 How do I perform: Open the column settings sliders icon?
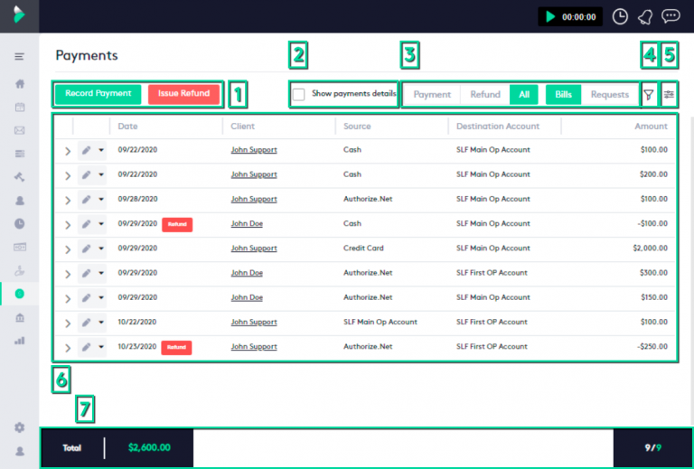point(669,94)
